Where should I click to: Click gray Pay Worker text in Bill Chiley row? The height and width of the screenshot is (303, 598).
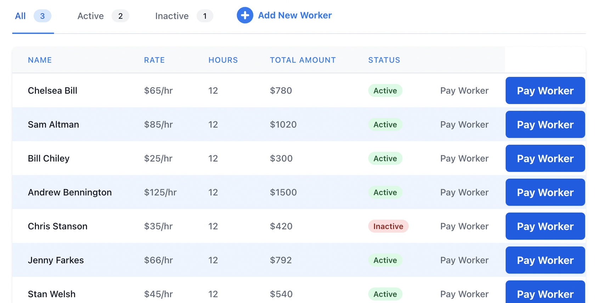click(464, 159)
